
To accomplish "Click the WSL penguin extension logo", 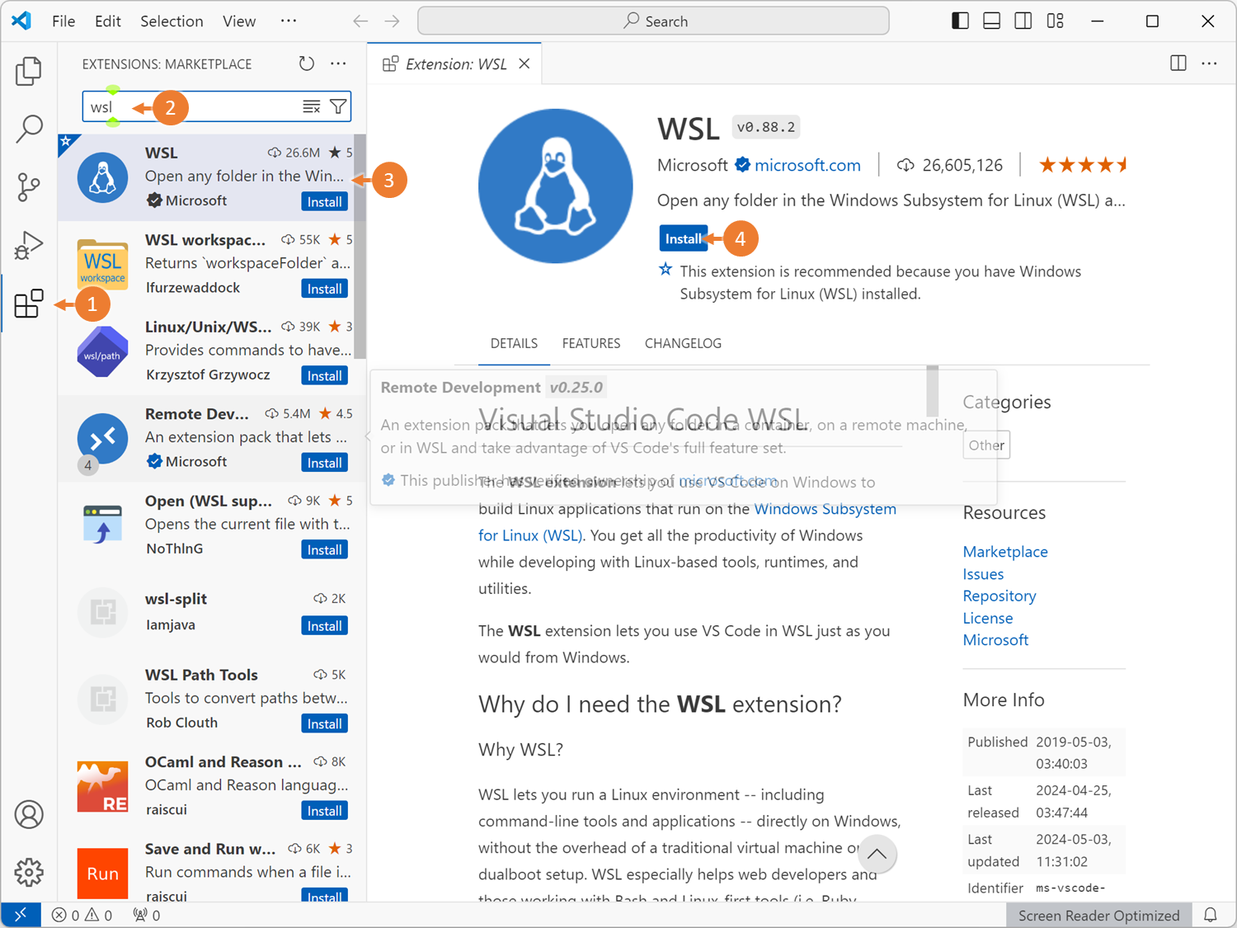I will point(555,186).
